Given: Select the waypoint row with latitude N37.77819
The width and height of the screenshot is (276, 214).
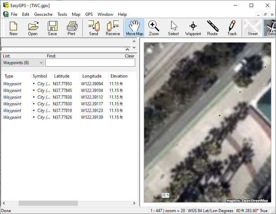Looking at the screenshot, I should pos(69,110).
